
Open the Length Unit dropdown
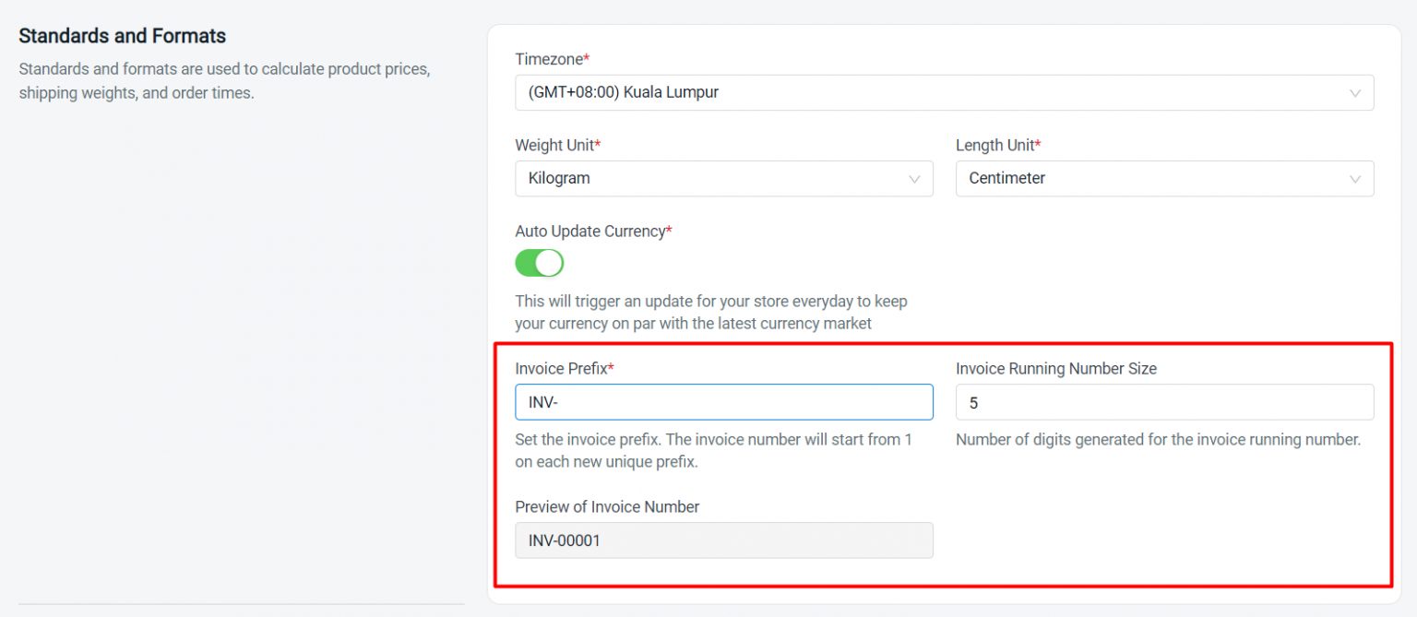pos(1164,178)
